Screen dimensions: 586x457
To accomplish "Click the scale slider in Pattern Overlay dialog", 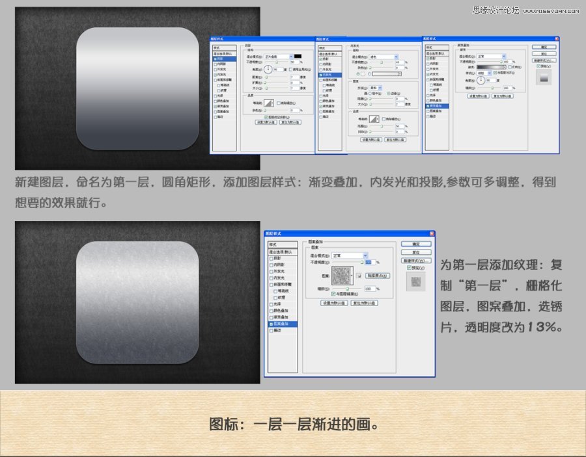I will pyautogui.click(x=347, y=289).
